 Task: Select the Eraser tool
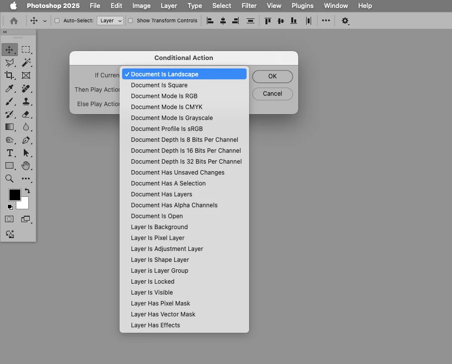(26, 115)
